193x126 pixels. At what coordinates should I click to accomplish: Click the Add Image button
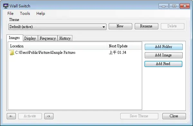pos(164,55)
